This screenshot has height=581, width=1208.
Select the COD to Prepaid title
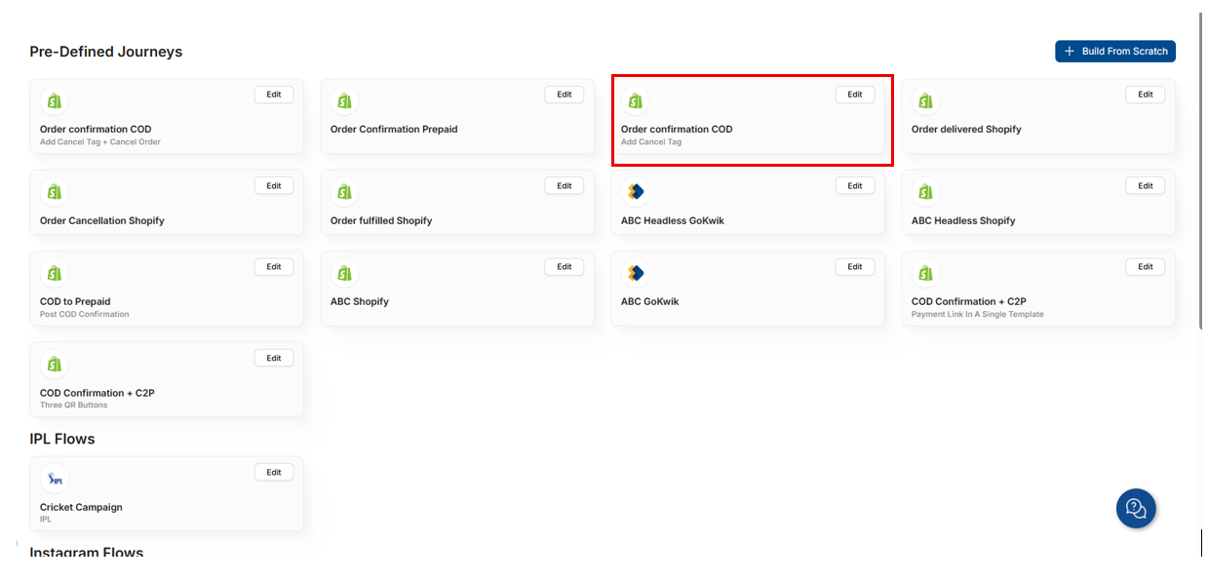pyautogui.click(x=75, y=301)
